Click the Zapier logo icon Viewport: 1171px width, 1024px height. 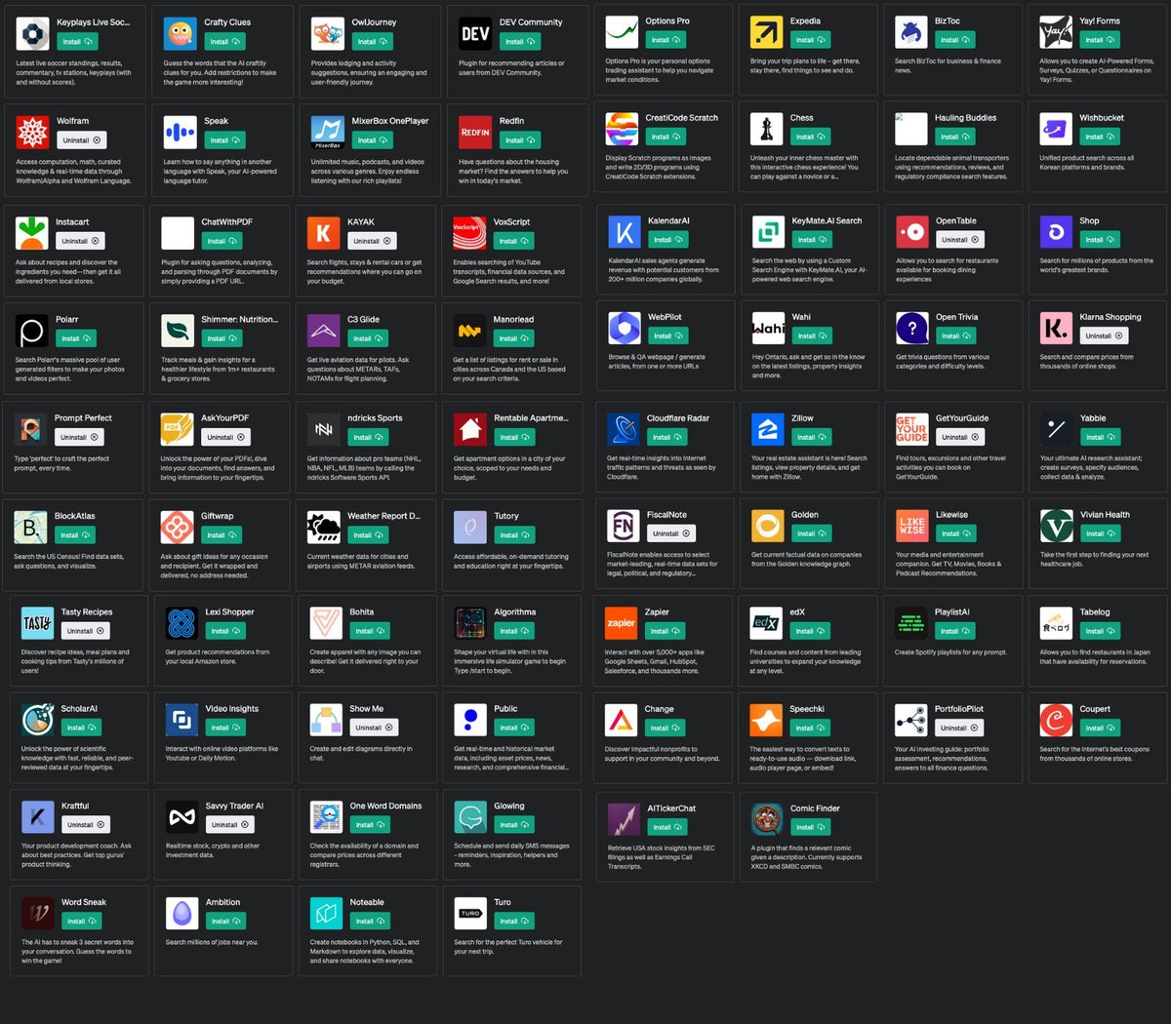point(622,622)
